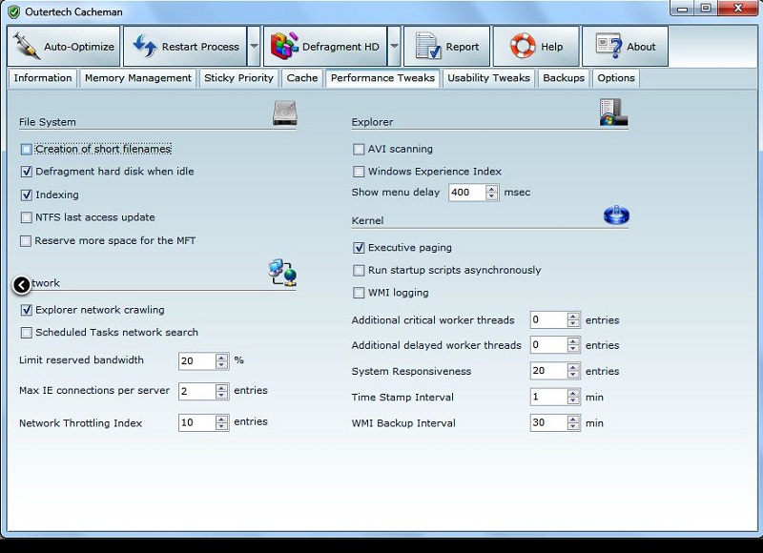The height and width of the screenshot is (553, 763).
Task: Decrease Max IE connections per server
Action: 222,396
